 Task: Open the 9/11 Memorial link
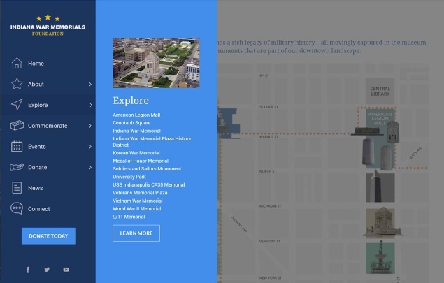coord(129,217)
